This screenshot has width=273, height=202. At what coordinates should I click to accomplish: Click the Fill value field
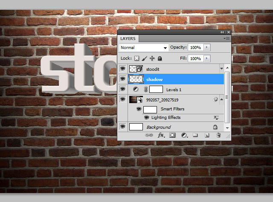click(x=196, y=58)
